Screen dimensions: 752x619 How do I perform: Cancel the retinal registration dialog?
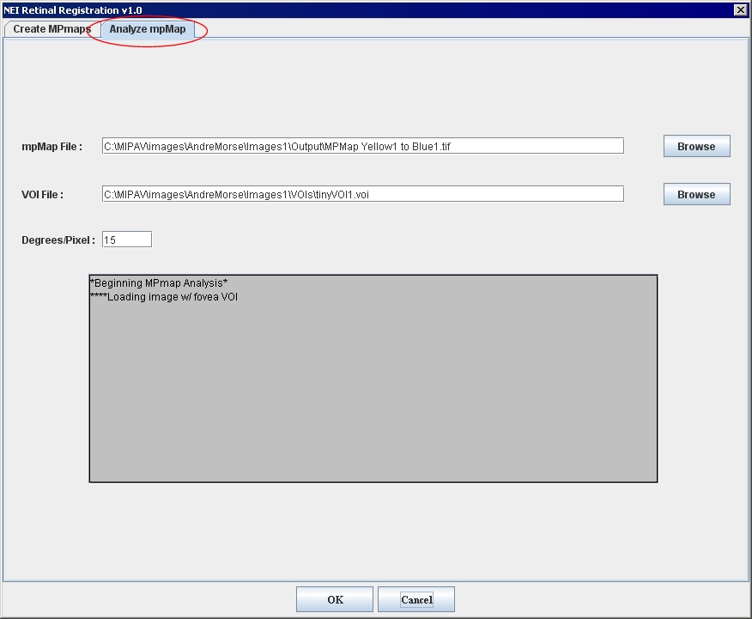[x=416, y=599]
